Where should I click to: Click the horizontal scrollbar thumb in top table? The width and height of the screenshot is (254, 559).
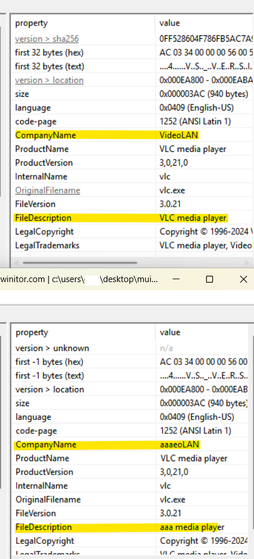pos(80,263)
